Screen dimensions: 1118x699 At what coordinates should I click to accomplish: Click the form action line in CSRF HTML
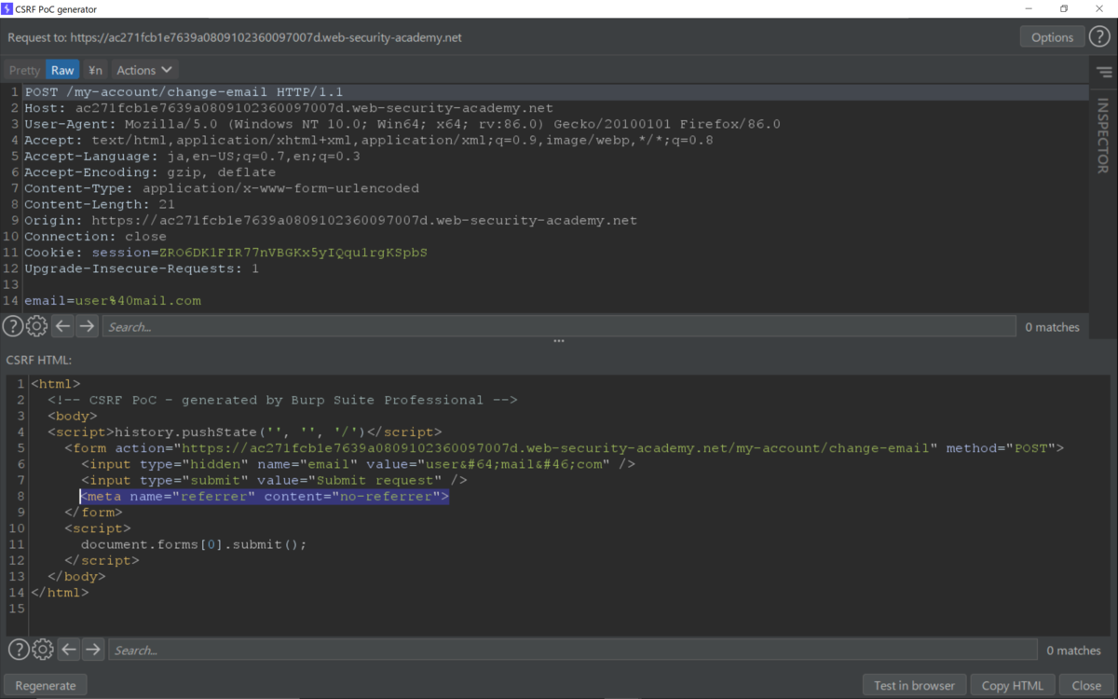click(564, 448)
